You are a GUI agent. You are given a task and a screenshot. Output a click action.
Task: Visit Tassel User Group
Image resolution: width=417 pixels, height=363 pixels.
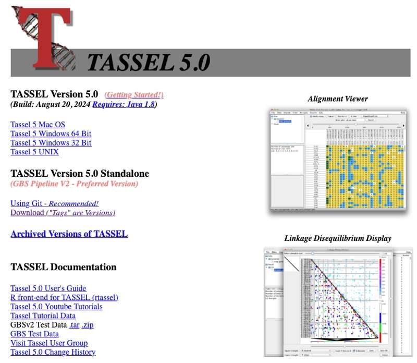[49, 343]
